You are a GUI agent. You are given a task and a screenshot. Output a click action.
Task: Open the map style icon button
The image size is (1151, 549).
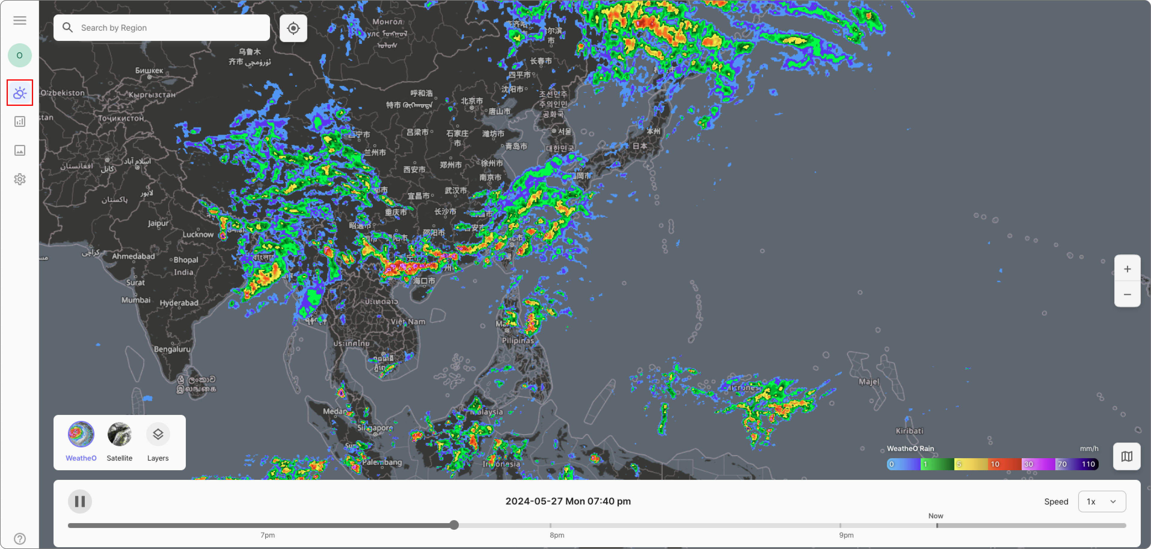pos(1126,456)
